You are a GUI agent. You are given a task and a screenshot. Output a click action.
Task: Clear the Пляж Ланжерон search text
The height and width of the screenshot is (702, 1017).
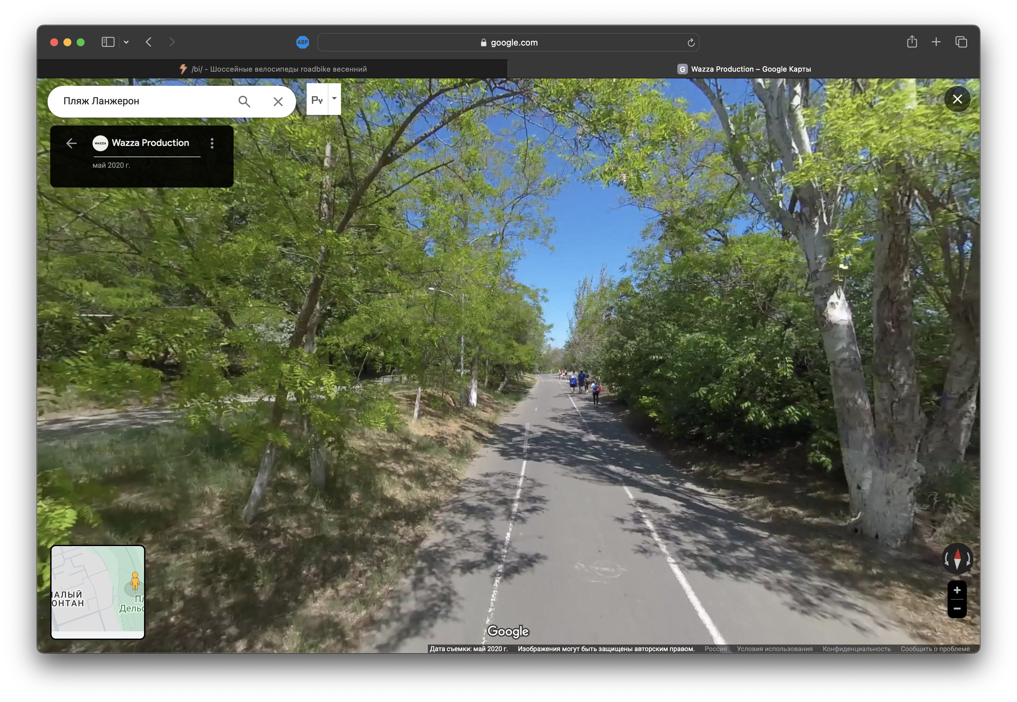pos(278,102)
